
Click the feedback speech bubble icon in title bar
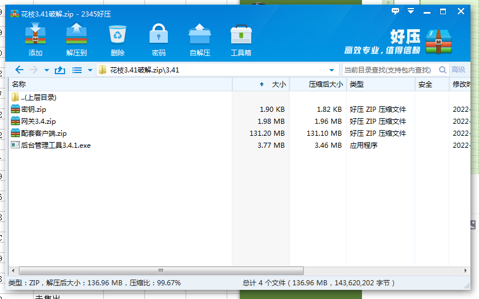click(395, 11)
